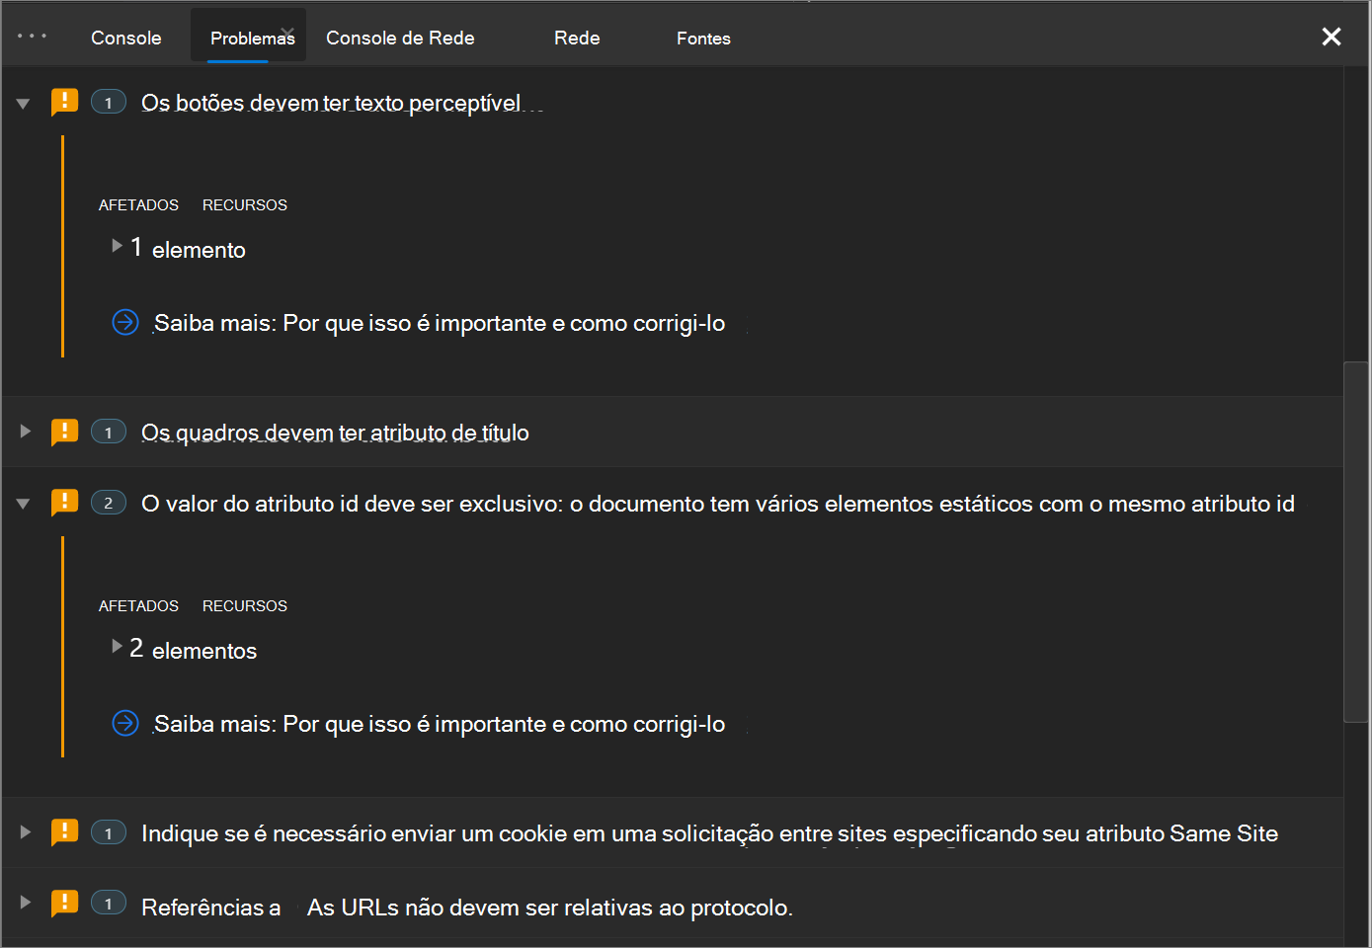Click the 'Indique se é necessário enviar um cookie' title

(709, 833)
